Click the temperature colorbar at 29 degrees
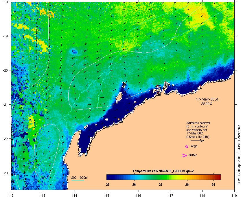243x197 pixels. [x=213, y=177]
